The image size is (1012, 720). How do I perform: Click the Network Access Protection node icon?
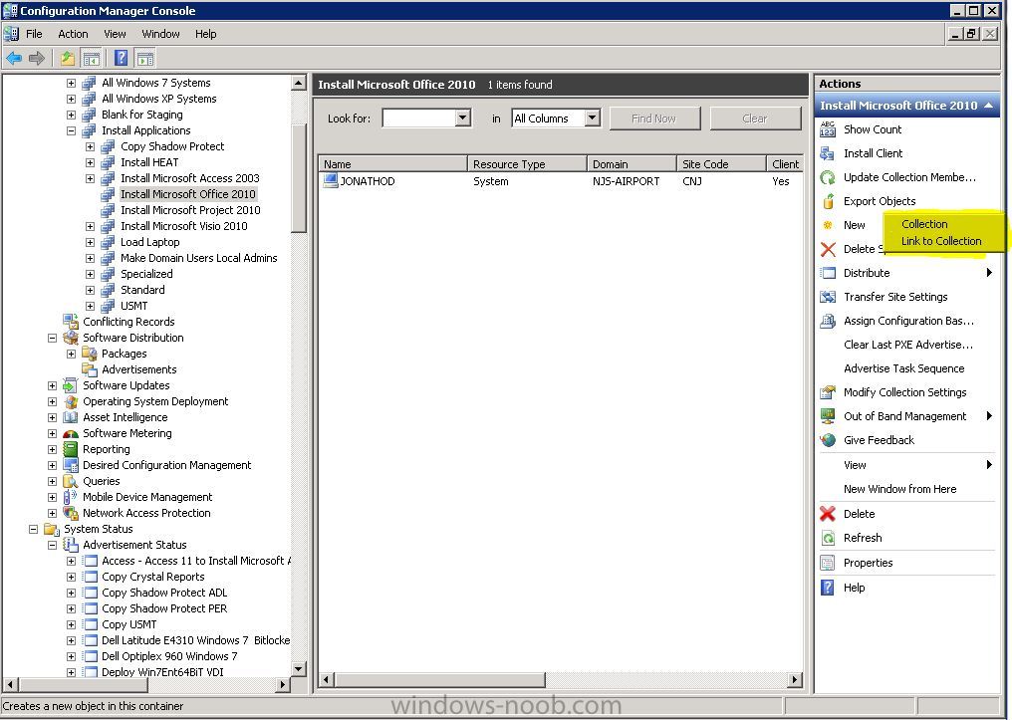[71, 513]
